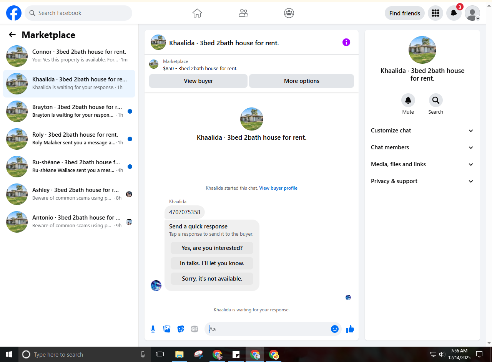
Task: Open the notifications bell with badge
Action: 454,13
